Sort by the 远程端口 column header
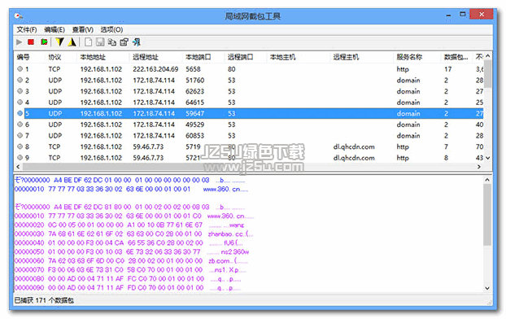This screenshot has width=506, height=319. pyautogui.click(x=241, y=57)
